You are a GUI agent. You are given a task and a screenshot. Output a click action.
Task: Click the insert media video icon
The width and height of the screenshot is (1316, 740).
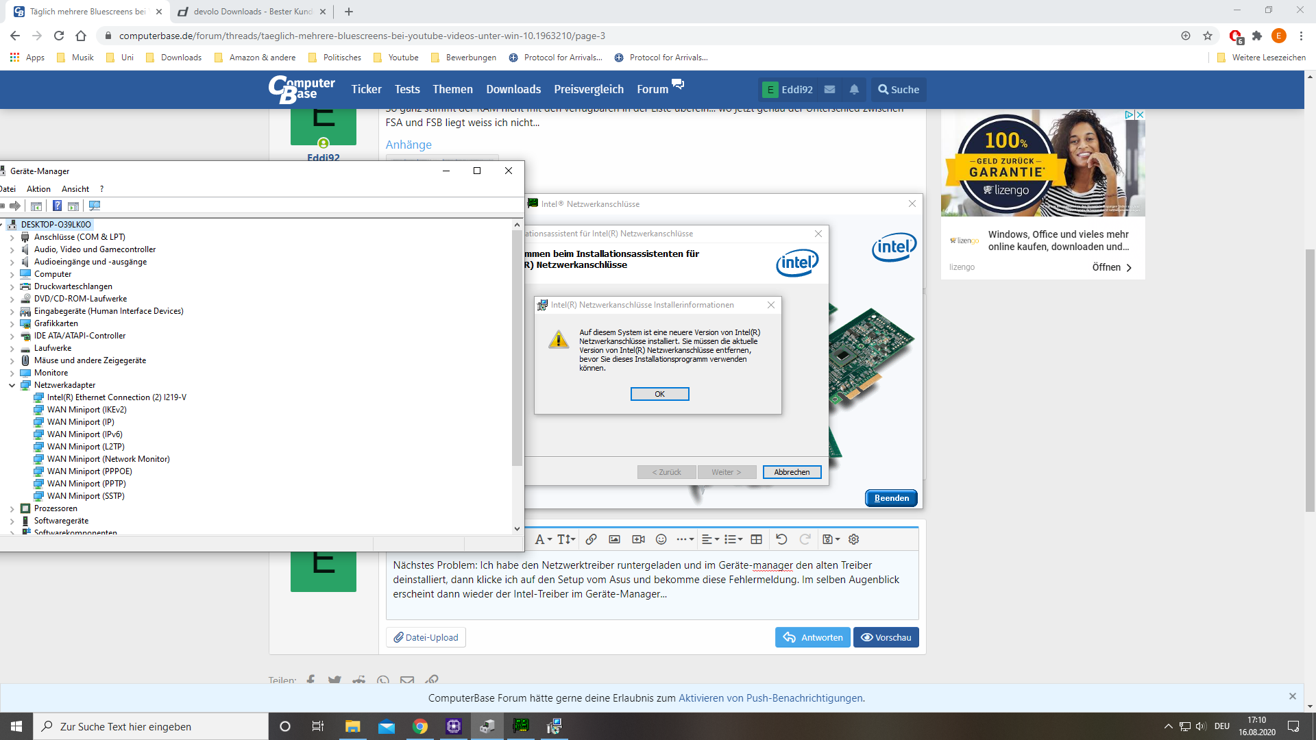tap(638, 539)
